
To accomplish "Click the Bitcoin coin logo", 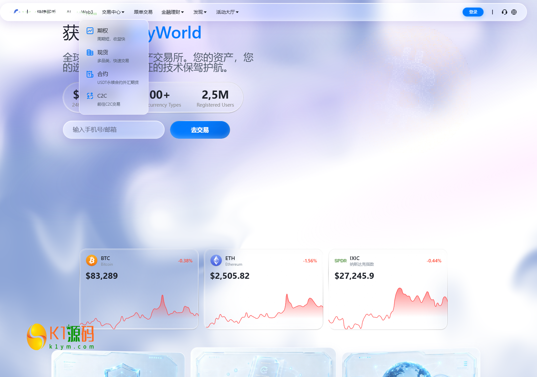I will coord(92,260).
